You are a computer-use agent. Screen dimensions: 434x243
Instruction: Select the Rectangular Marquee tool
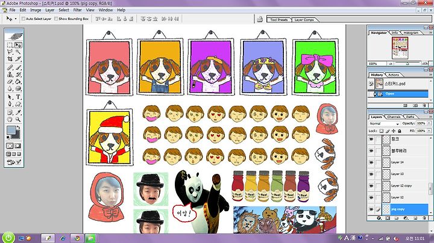tap(10, 45)
